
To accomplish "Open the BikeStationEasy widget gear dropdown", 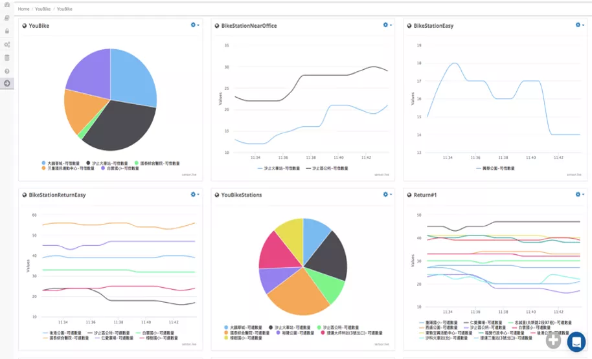I will pos(580,25).
